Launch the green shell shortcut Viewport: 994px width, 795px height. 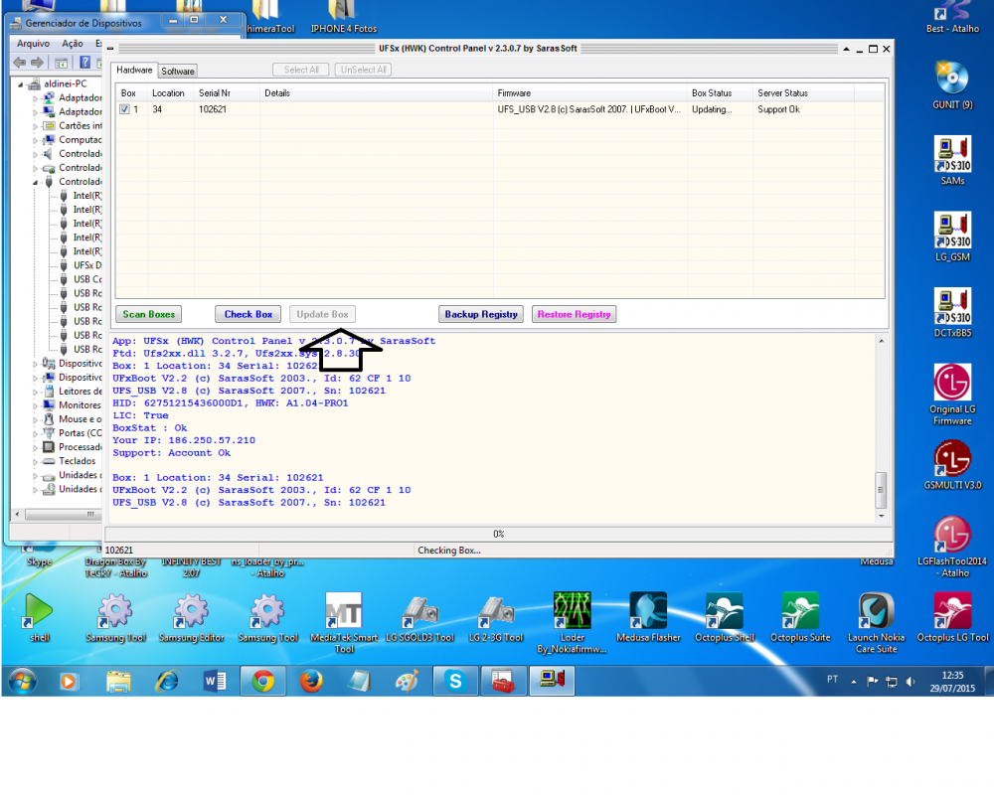[39, 610]
